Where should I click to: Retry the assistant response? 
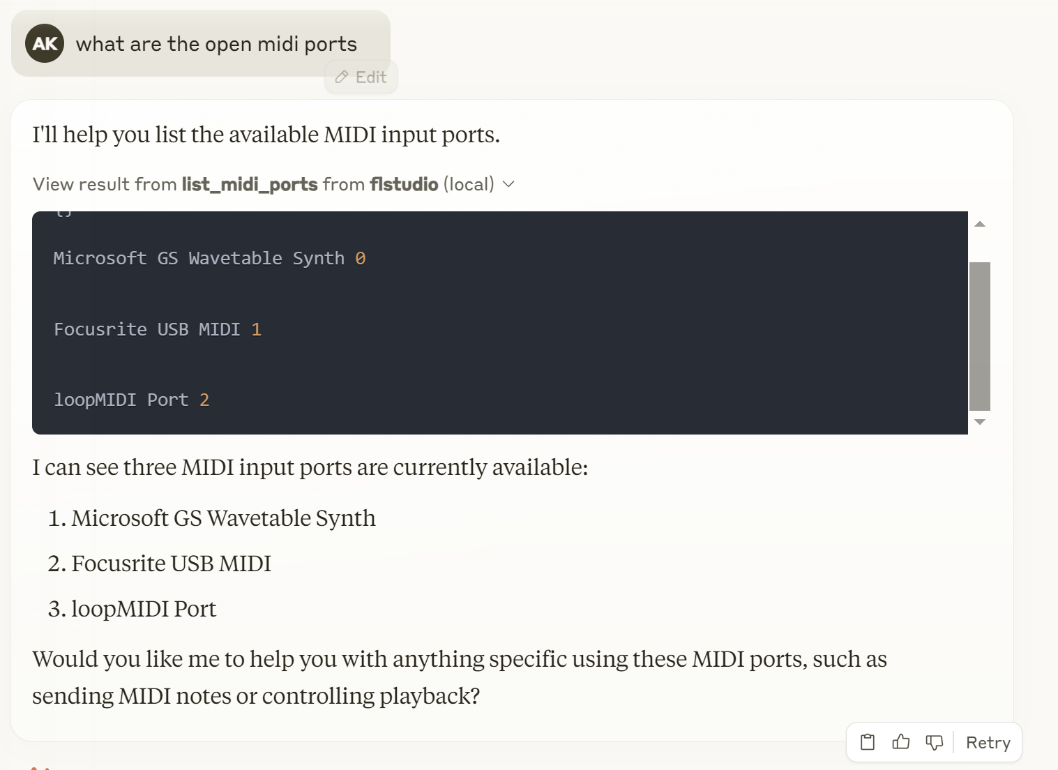pyautogui.click(x=988, y=742)
